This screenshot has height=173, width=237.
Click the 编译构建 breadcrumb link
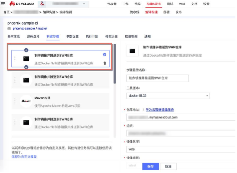coord(49,12)
